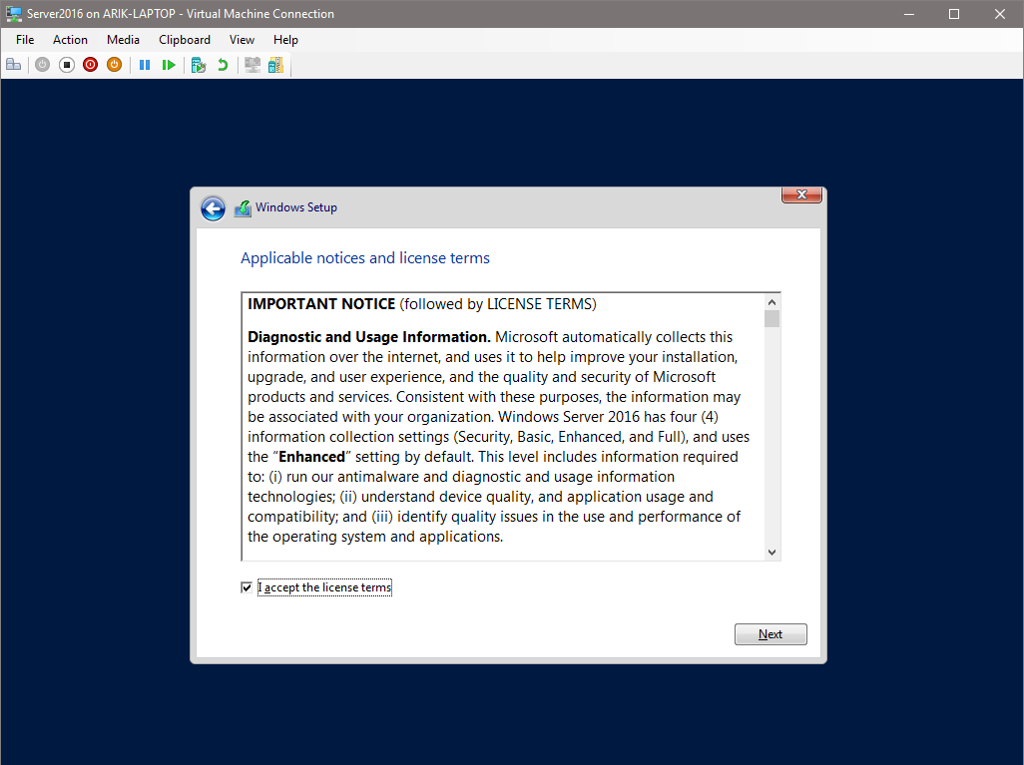Turn off the VM with the stop icon
Image resolution: width=1024 pixels, height=765 pixels.
pos(67,65)
